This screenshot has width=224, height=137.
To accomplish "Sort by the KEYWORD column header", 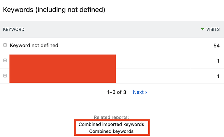I will tap(14, 29).
